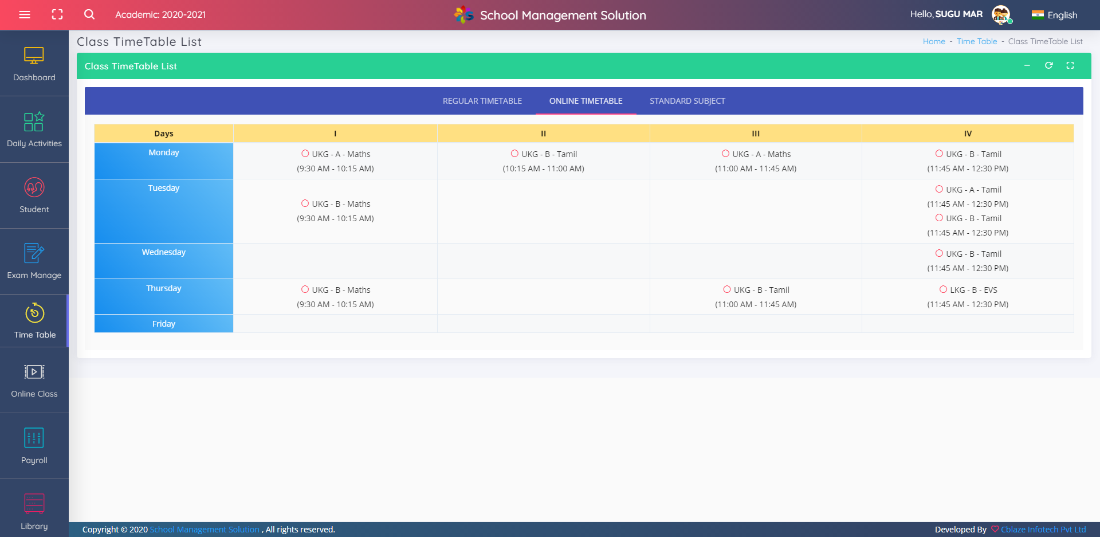Select Monday period II UKG - B - Tamil radio

tap(514, 154)
